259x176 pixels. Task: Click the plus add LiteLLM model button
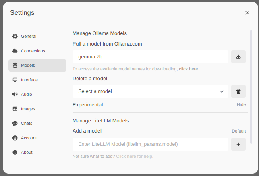(x=238, y=144)
